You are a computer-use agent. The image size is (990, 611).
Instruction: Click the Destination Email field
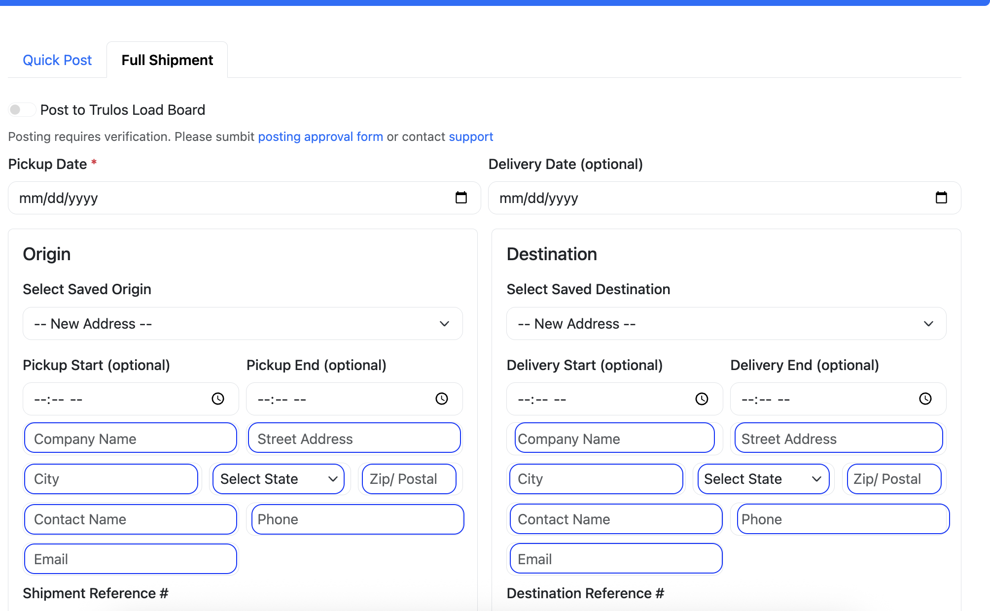[x=614, y=559]
